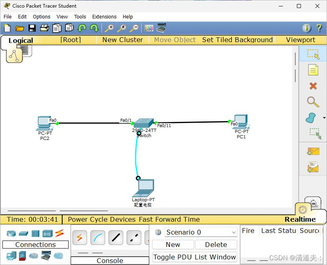
Task: Click the Viewport button
Action: coord(301,40)
